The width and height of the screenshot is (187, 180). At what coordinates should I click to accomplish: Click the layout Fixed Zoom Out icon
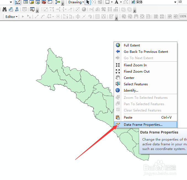click(162, 16)
